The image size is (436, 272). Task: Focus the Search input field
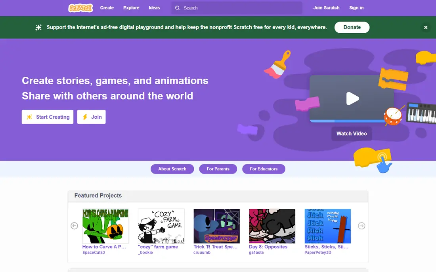(x=237, y=8)
